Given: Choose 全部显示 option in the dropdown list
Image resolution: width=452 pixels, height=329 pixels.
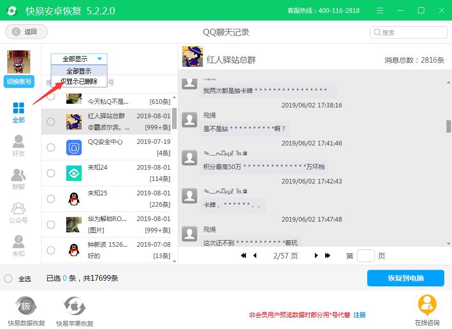Looking at the screenshot, I should (x=79, y=71).
